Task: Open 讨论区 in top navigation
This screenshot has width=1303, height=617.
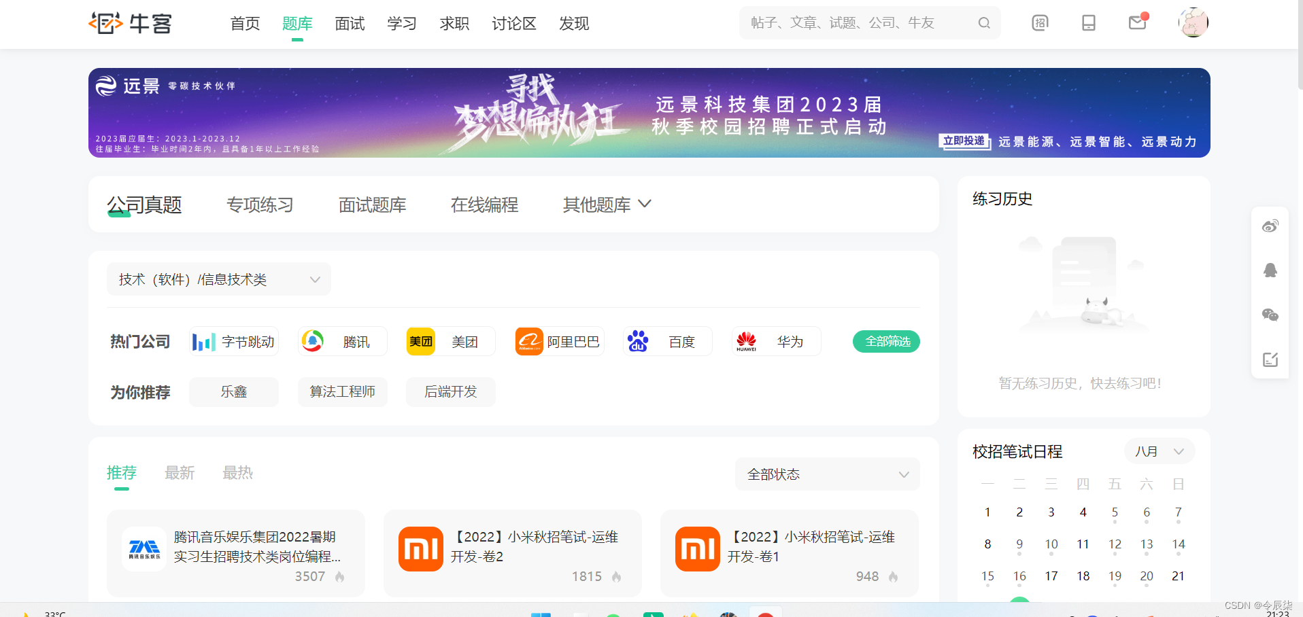Action: (x=514, y=24)
